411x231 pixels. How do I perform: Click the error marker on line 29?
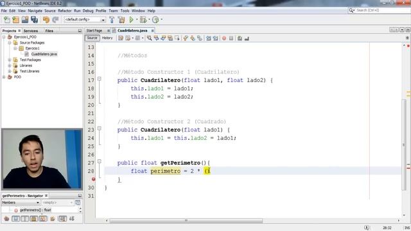93,180
